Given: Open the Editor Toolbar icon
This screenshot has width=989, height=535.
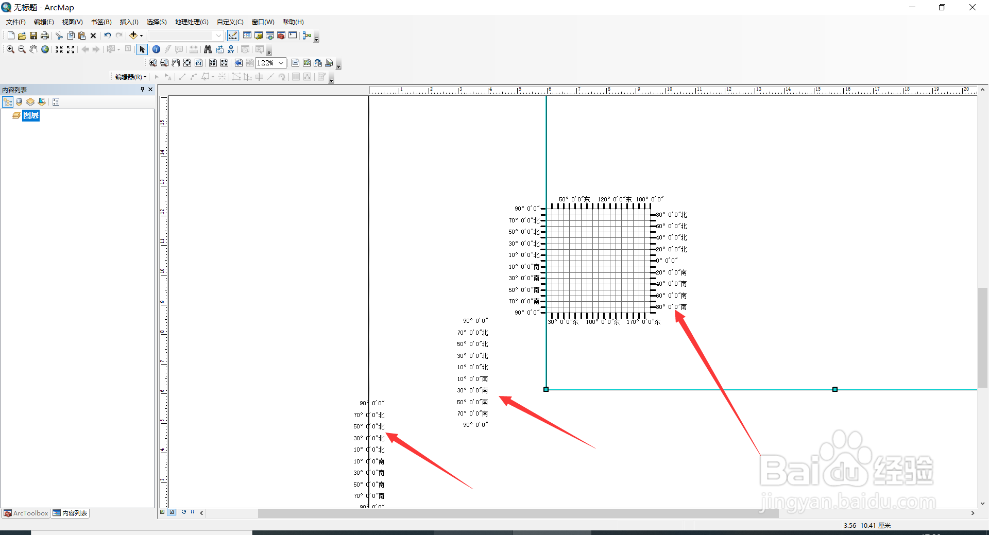Looking at the screenshot, I should pos(233,36).
